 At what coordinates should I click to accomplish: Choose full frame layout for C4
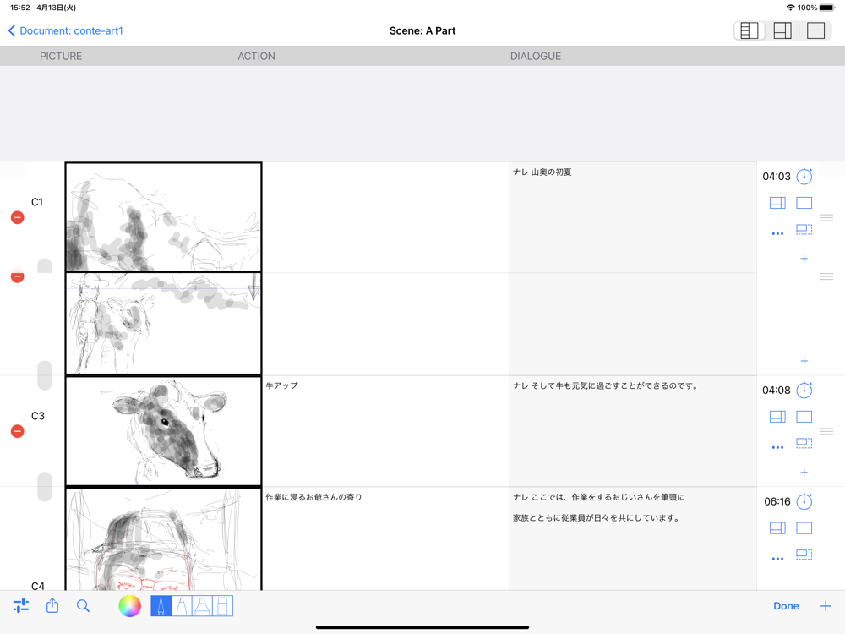tap(804, 528)
